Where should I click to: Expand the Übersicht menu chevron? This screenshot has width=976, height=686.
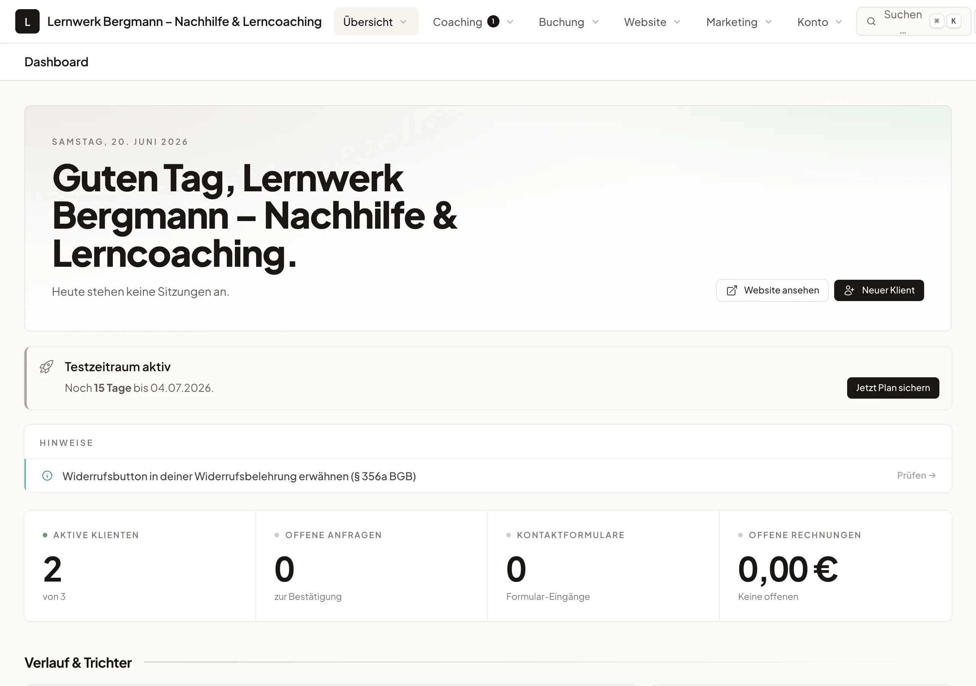pyautogui.click(x=403, y=22)
